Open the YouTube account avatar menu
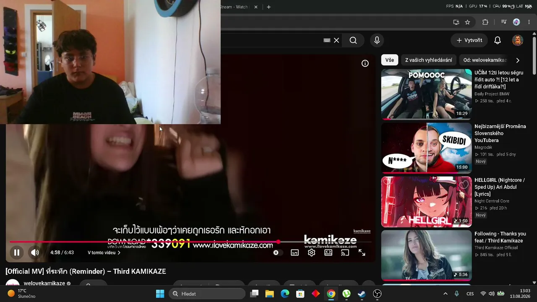The height and width of the screenshot is (302, 537). [x=518, y=40]
